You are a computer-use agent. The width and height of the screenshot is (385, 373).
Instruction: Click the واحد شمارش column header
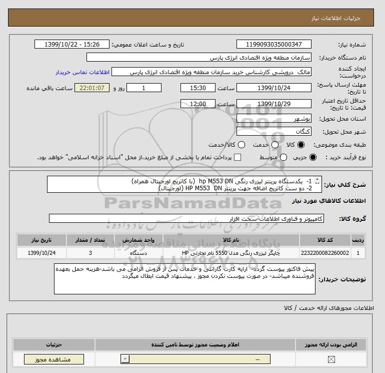click(138, 240)
